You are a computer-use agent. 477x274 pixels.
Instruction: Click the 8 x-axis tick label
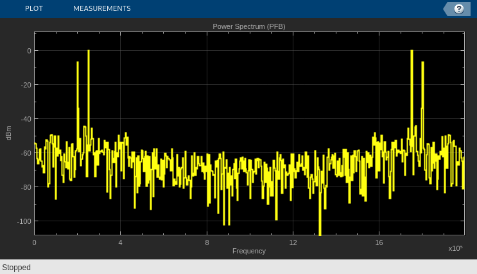tap(207, 242)
